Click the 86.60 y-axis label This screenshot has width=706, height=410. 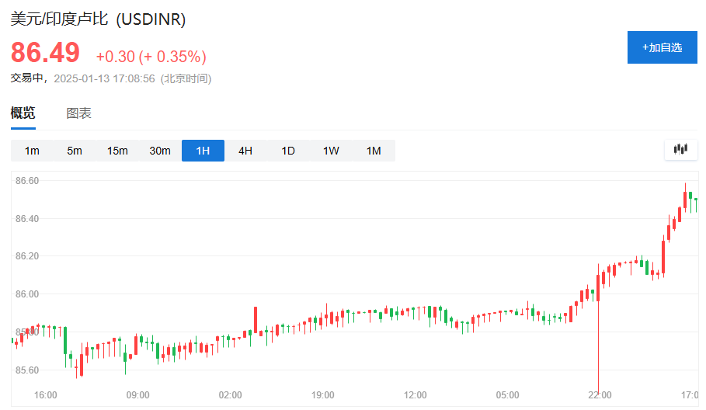[x=27, y=180]
